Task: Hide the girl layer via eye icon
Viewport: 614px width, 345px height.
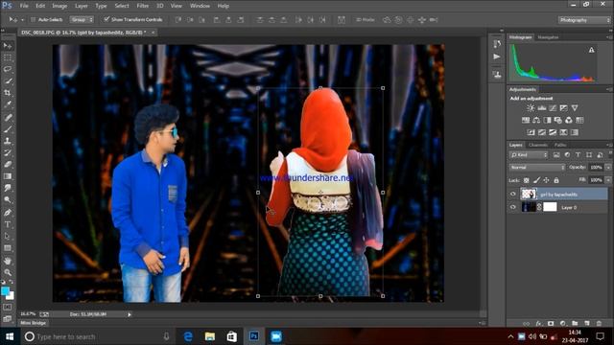Action: coord(513,194)
